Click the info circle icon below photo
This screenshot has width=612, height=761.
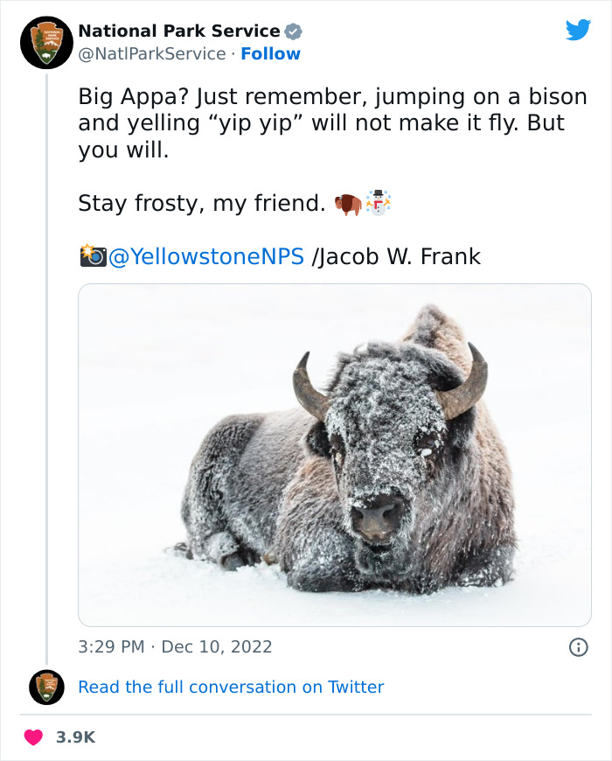[578, 647]
